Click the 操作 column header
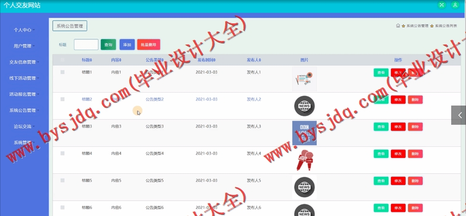This screenshot has width=466, height=216. (398, 60)
